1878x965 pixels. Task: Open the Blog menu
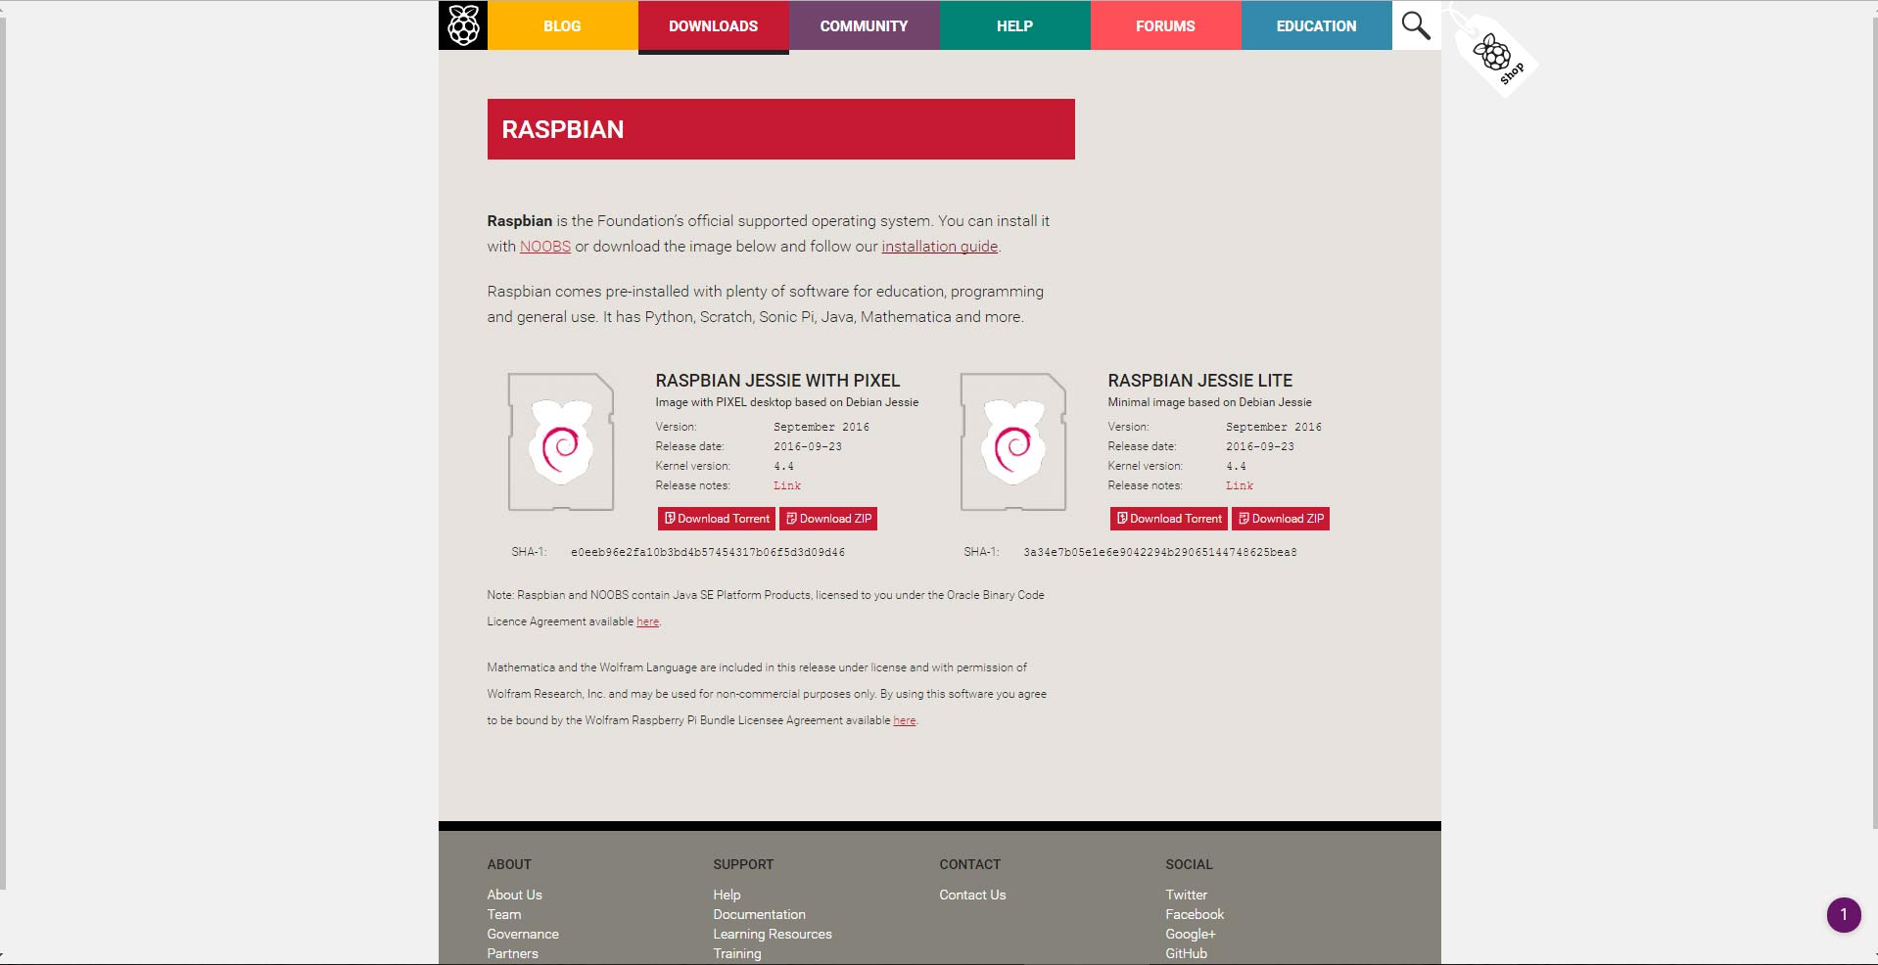coord(563,25)
